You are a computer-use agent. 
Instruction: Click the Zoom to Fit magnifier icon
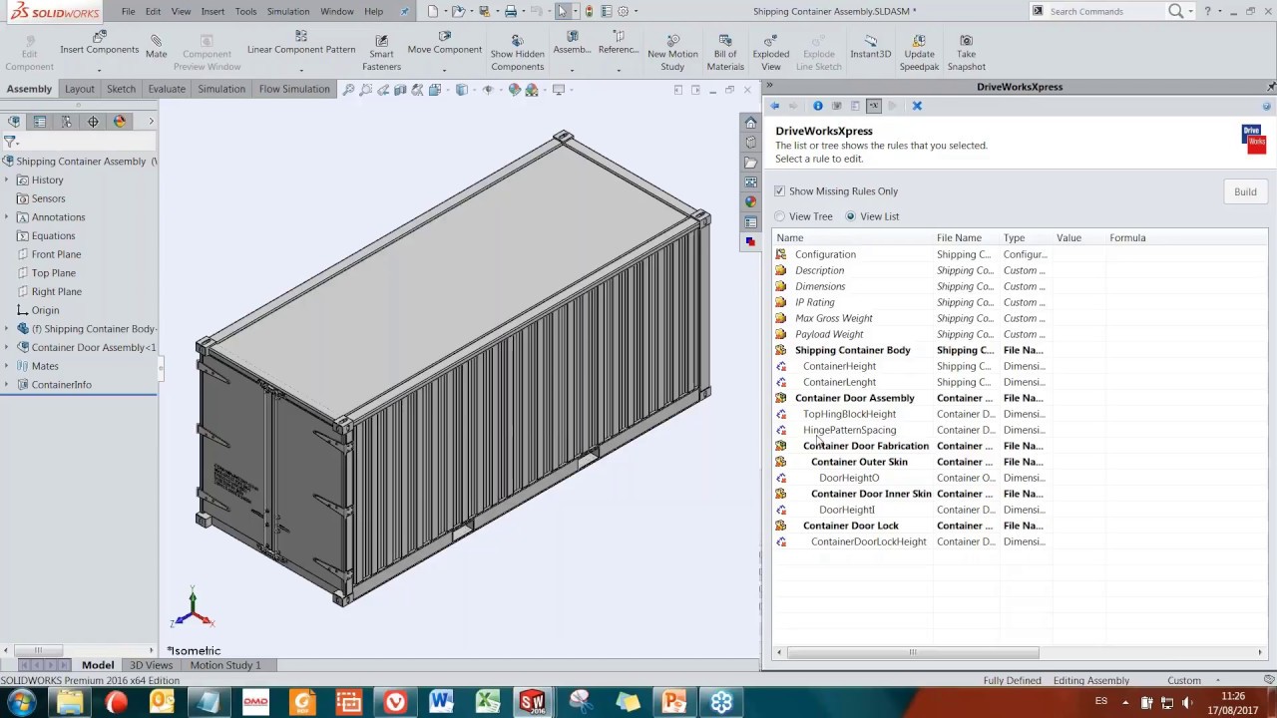(348, 90)
